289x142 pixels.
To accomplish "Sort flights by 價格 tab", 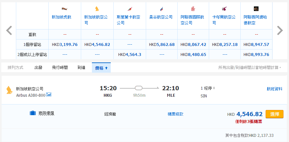I will point(101,68).
